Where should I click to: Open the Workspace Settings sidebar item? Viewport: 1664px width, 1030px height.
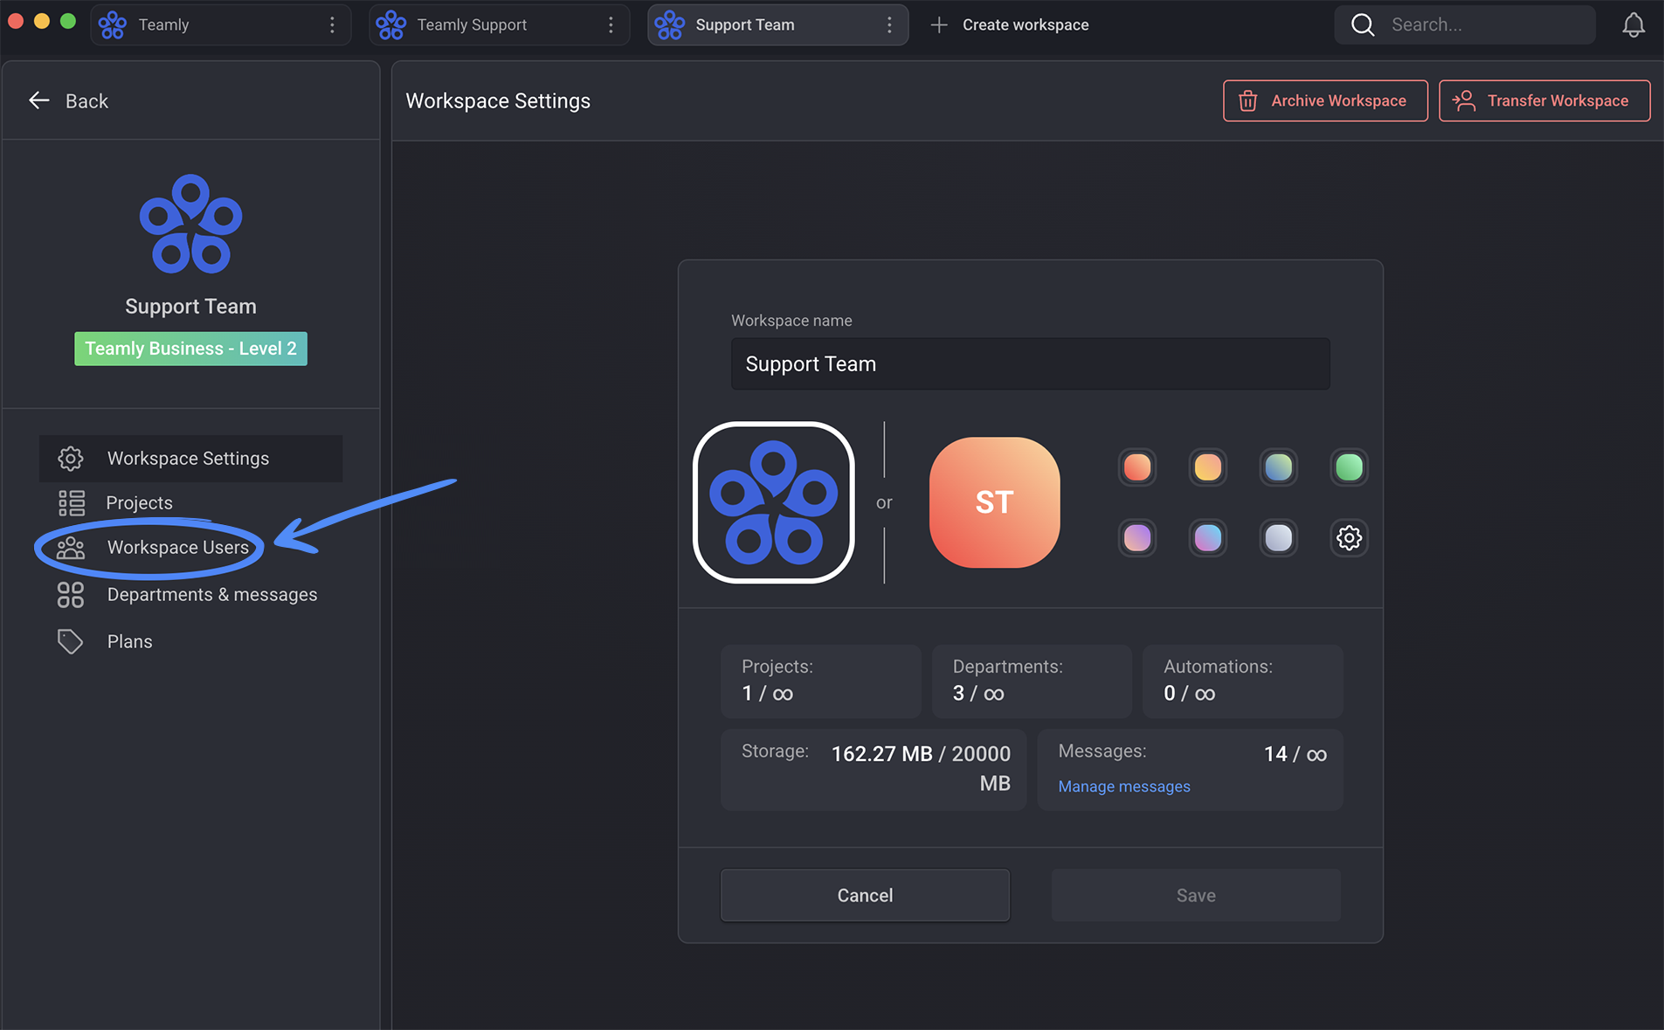190,458
